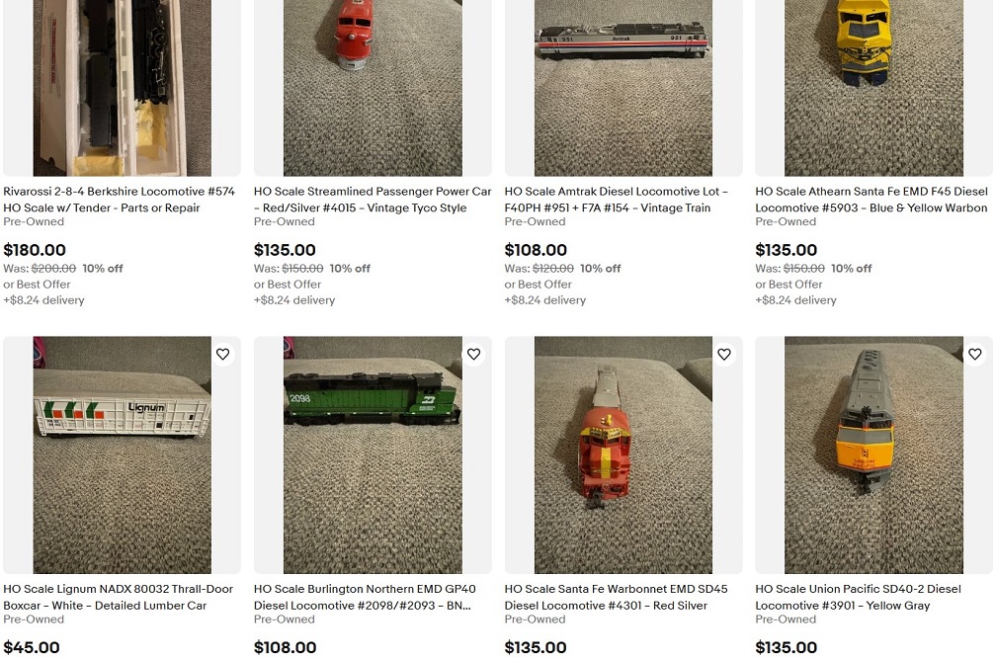View white Lignum boxcar photo
The height and width of the screenshot is (659, 996).
point(122,455)
